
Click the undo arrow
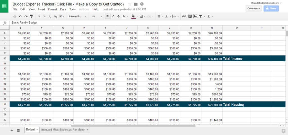click(20, 17)
